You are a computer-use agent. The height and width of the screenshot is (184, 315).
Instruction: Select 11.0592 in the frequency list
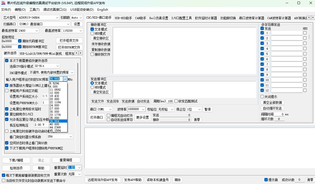[x=58, y=90]
